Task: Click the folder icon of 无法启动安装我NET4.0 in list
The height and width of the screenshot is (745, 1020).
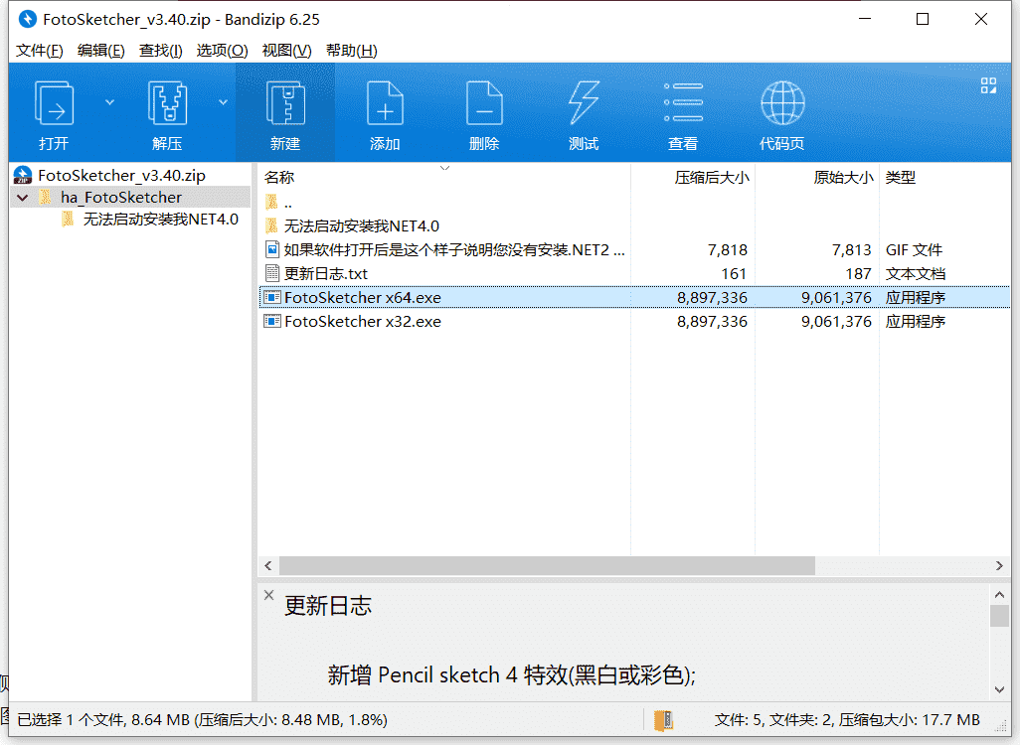Action: pyautogui.click(x=272, y=225)
